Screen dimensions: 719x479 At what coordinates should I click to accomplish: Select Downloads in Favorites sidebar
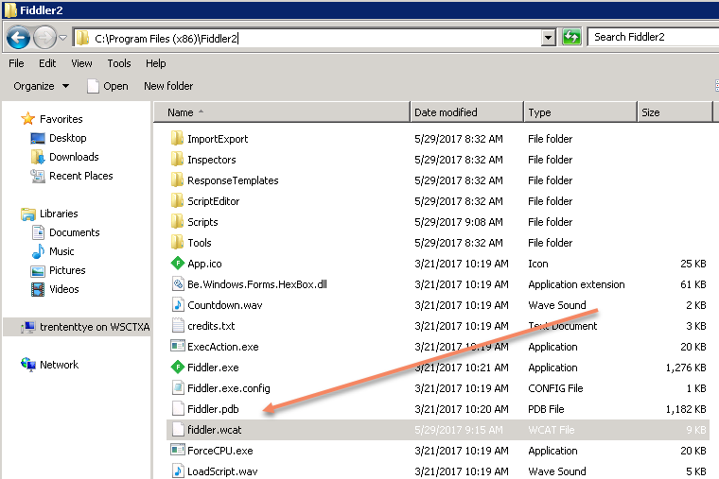coord(74,157)
